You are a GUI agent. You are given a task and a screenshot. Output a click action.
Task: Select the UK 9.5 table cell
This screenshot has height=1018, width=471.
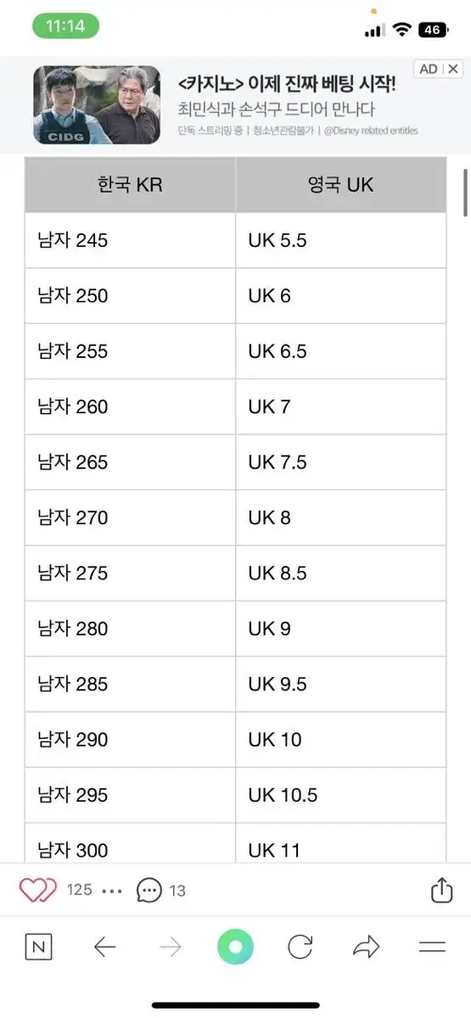pyautogui.click(x=340, y=684)
